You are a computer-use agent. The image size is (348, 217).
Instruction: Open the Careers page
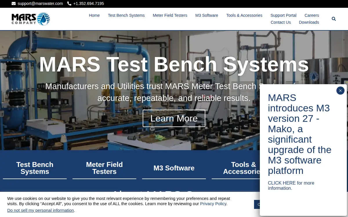(x=312, y=15)
